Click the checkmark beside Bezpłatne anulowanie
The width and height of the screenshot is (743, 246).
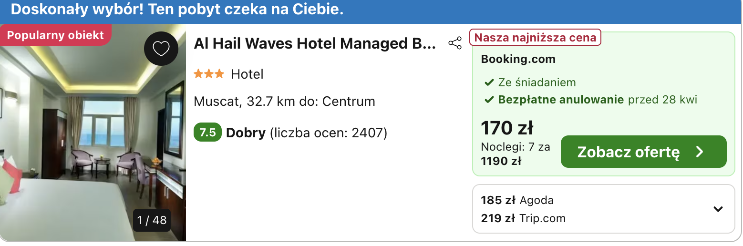488,100
